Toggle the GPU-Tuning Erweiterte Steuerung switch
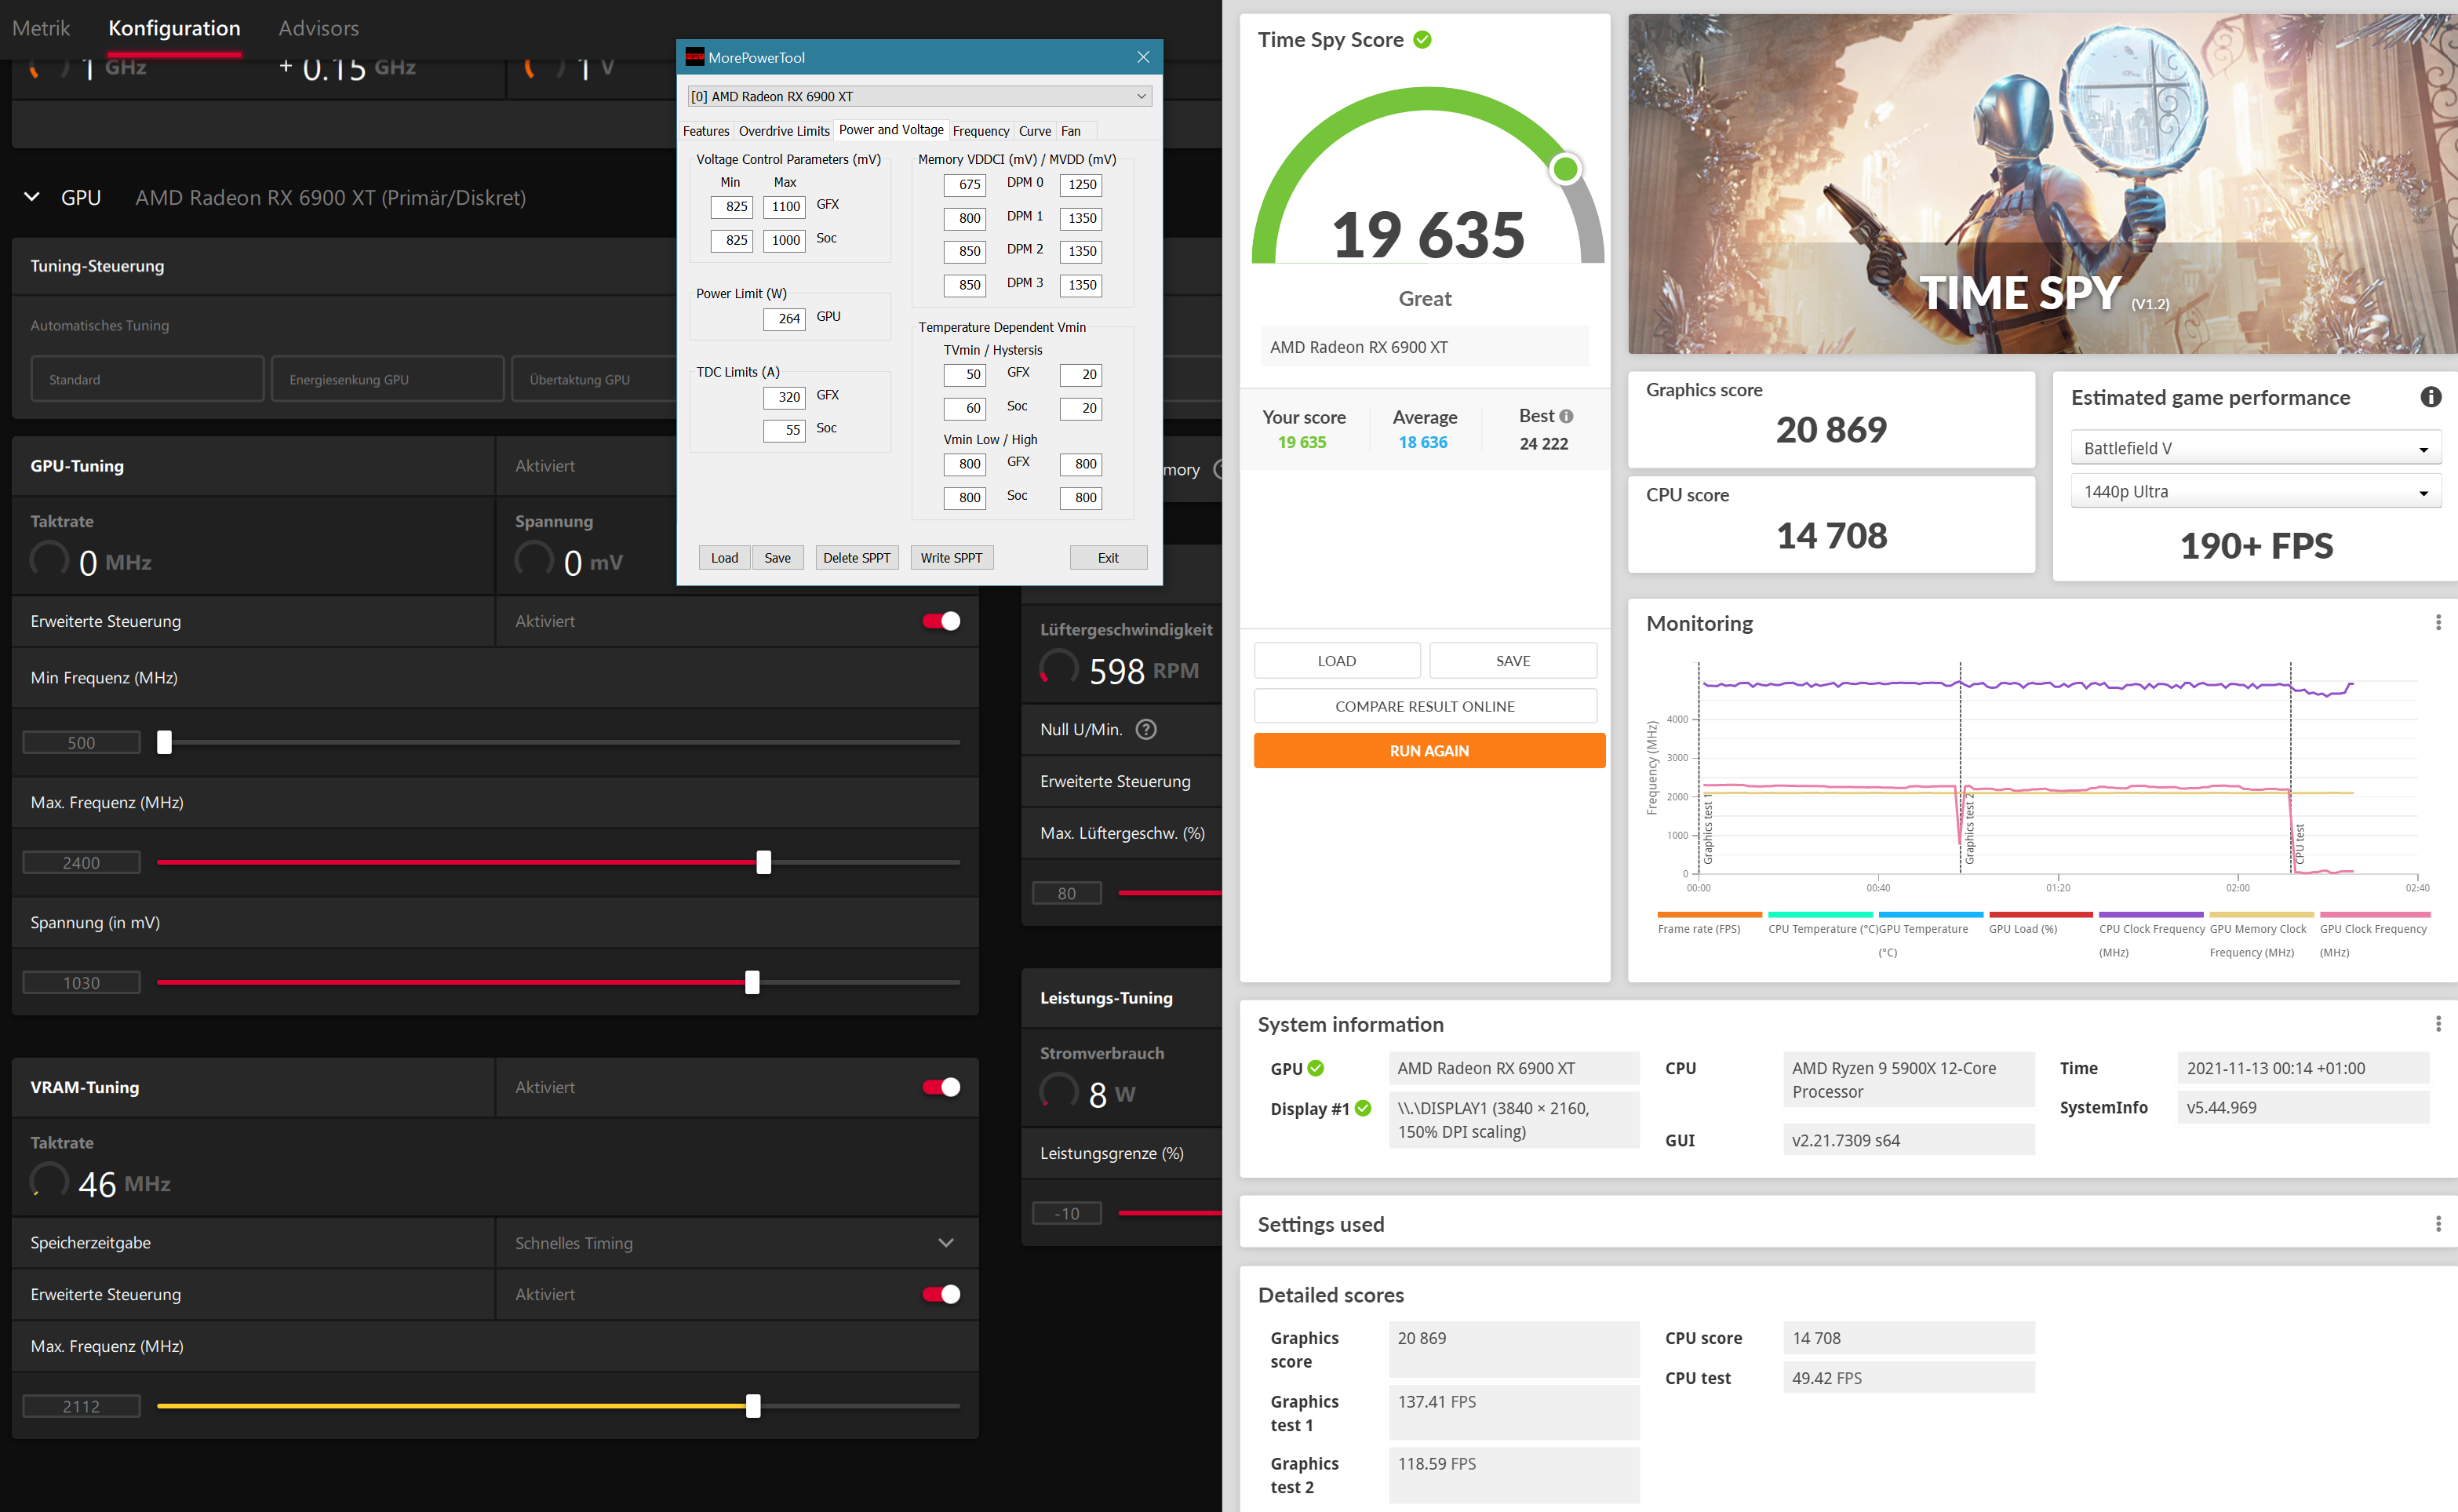The height and width of the screenshot is (1512, 2458). [x=941, y=621]
